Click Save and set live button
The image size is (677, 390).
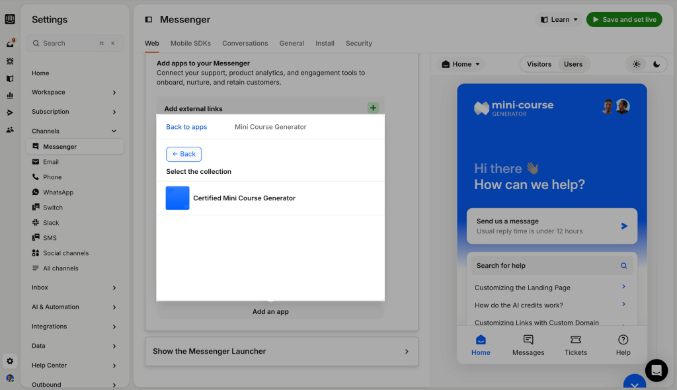pyautogui.click(x=624, y=19)
